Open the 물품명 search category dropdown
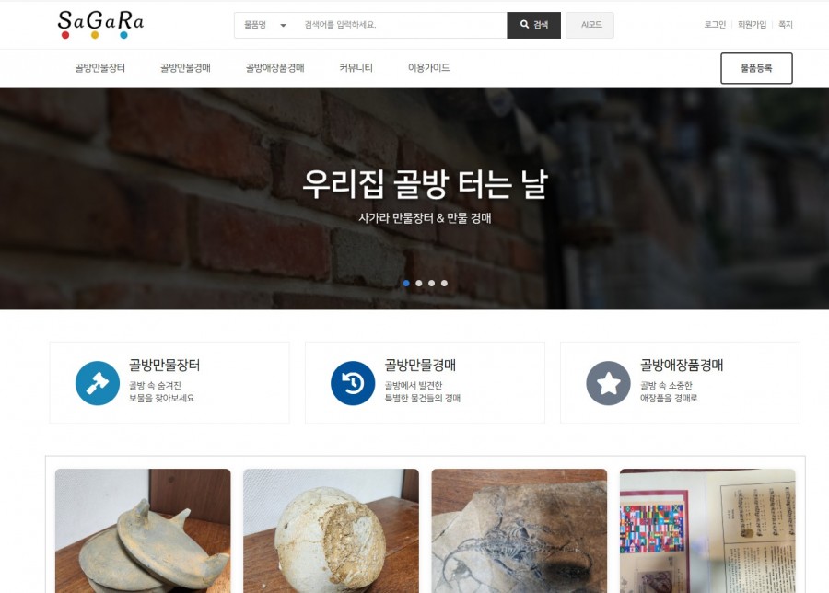Screen dimensions: 829x593 pyautogui.click(x=265, y=25)
